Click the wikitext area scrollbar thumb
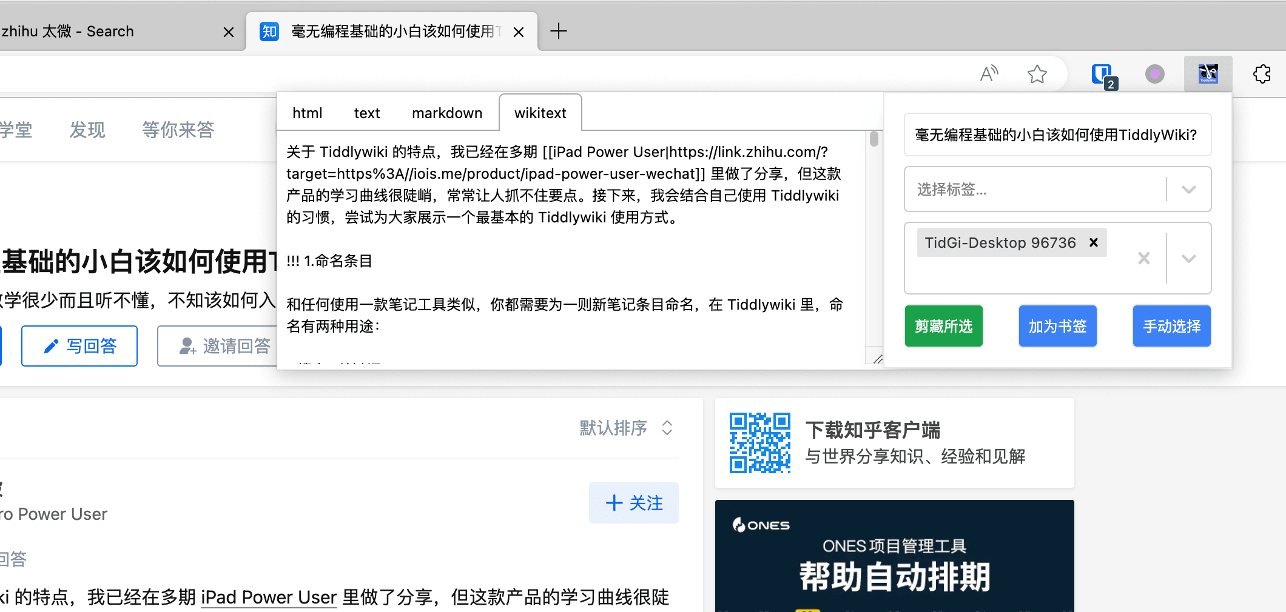 (874, 139)
